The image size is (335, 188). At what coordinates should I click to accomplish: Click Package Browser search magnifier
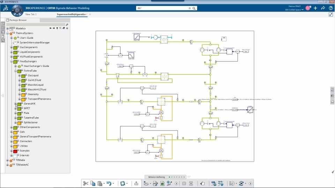point(67,24)
